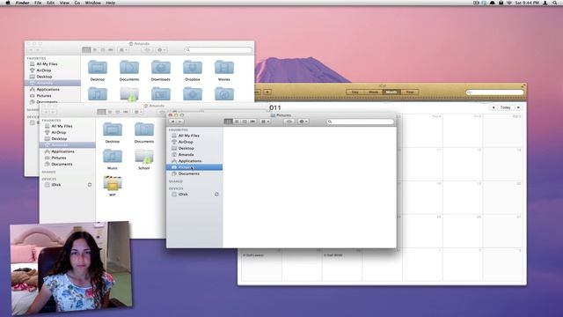Image resolution: width=563 pixels, height=317 pixels.
Task: Open the Downloads folder in the rear Amanda window
Action: [161, 70]
